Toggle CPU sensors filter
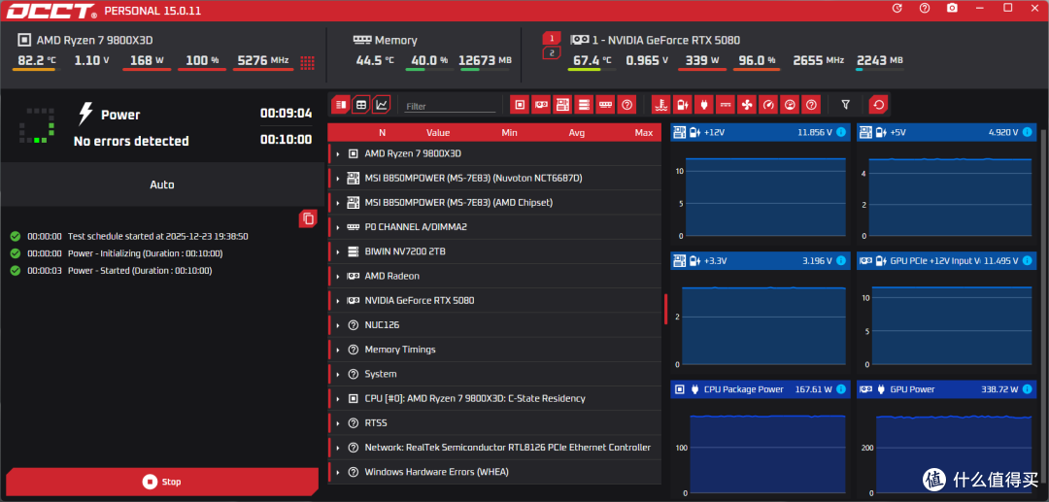This screenshot has width=1049, height=502. click(519, 104)
